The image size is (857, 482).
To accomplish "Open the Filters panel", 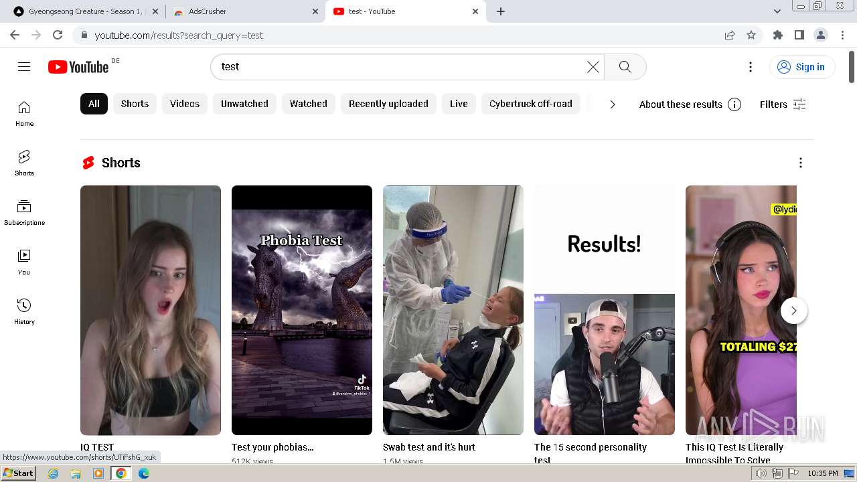I will tap(783, 104).
